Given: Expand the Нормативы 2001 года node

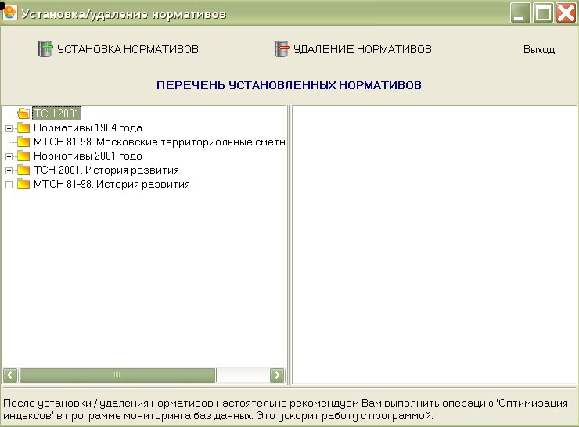Looking at the screenshot, I should point(9,156).
